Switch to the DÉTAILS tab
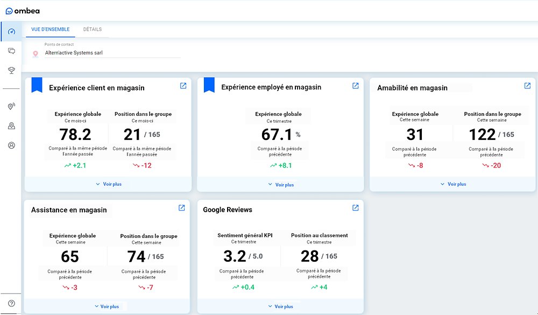 (92, 29)
